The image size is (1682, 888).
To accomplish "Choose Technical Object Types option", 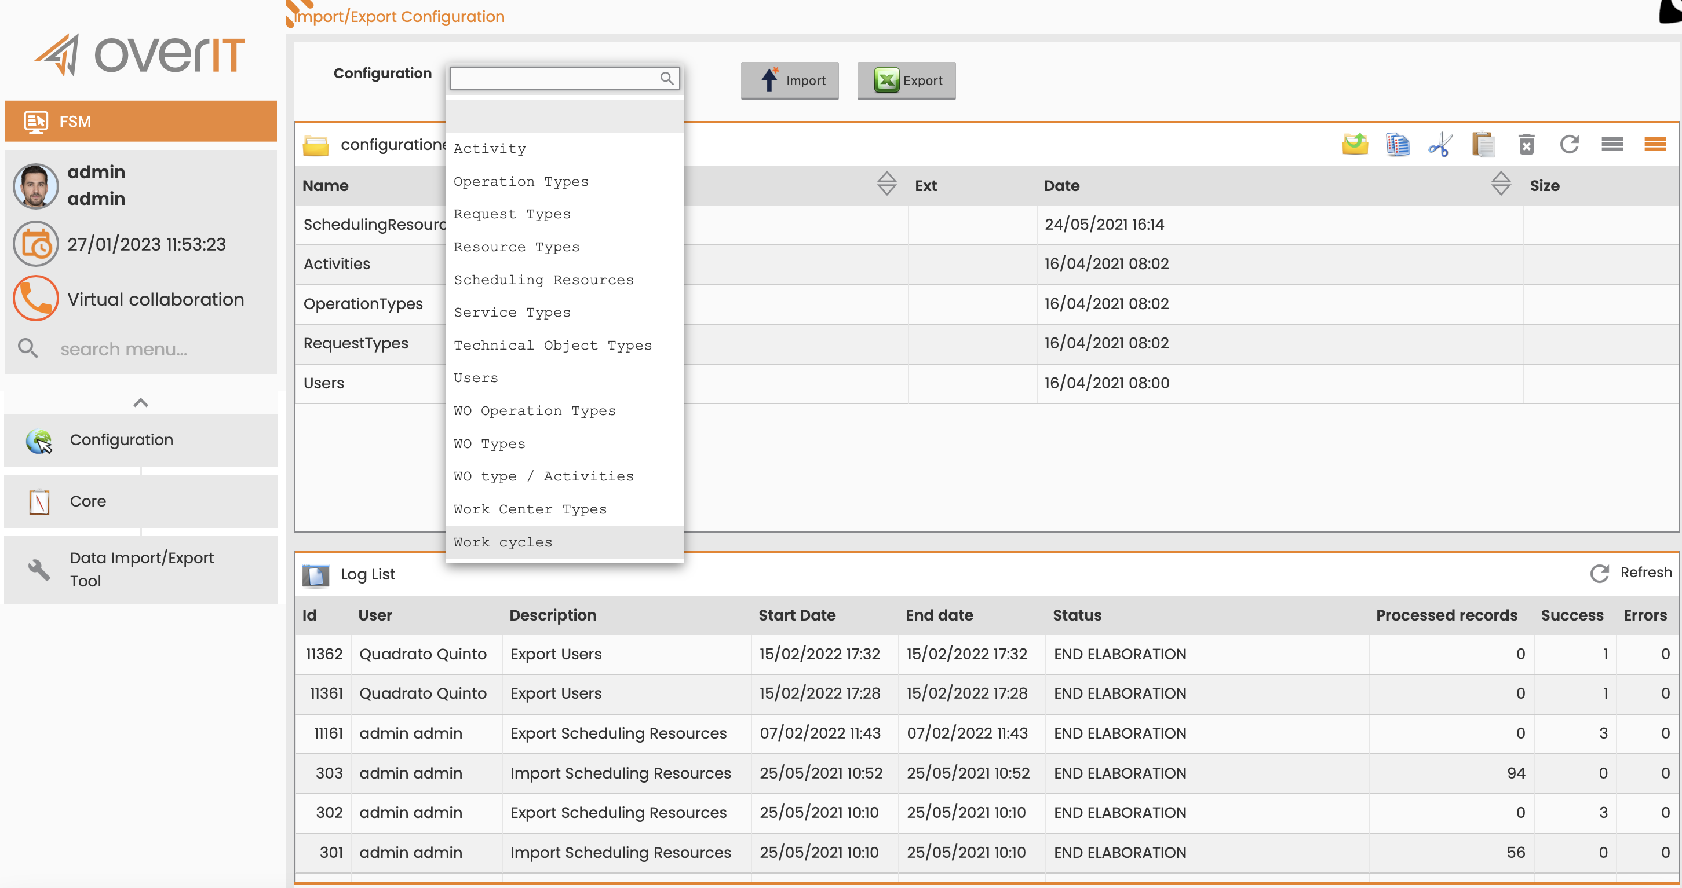I will pyautogui.click(x=564, y=345).
